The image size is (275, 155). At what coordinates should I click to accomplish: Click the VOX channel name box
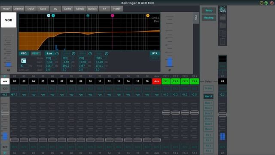(9, 20)
